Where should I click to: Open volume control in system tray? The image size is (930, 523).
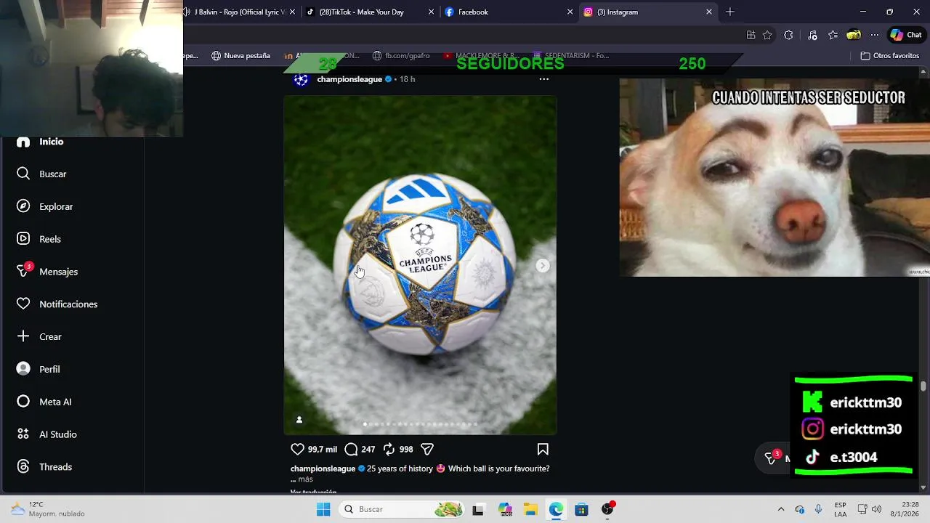coord(877,509)
